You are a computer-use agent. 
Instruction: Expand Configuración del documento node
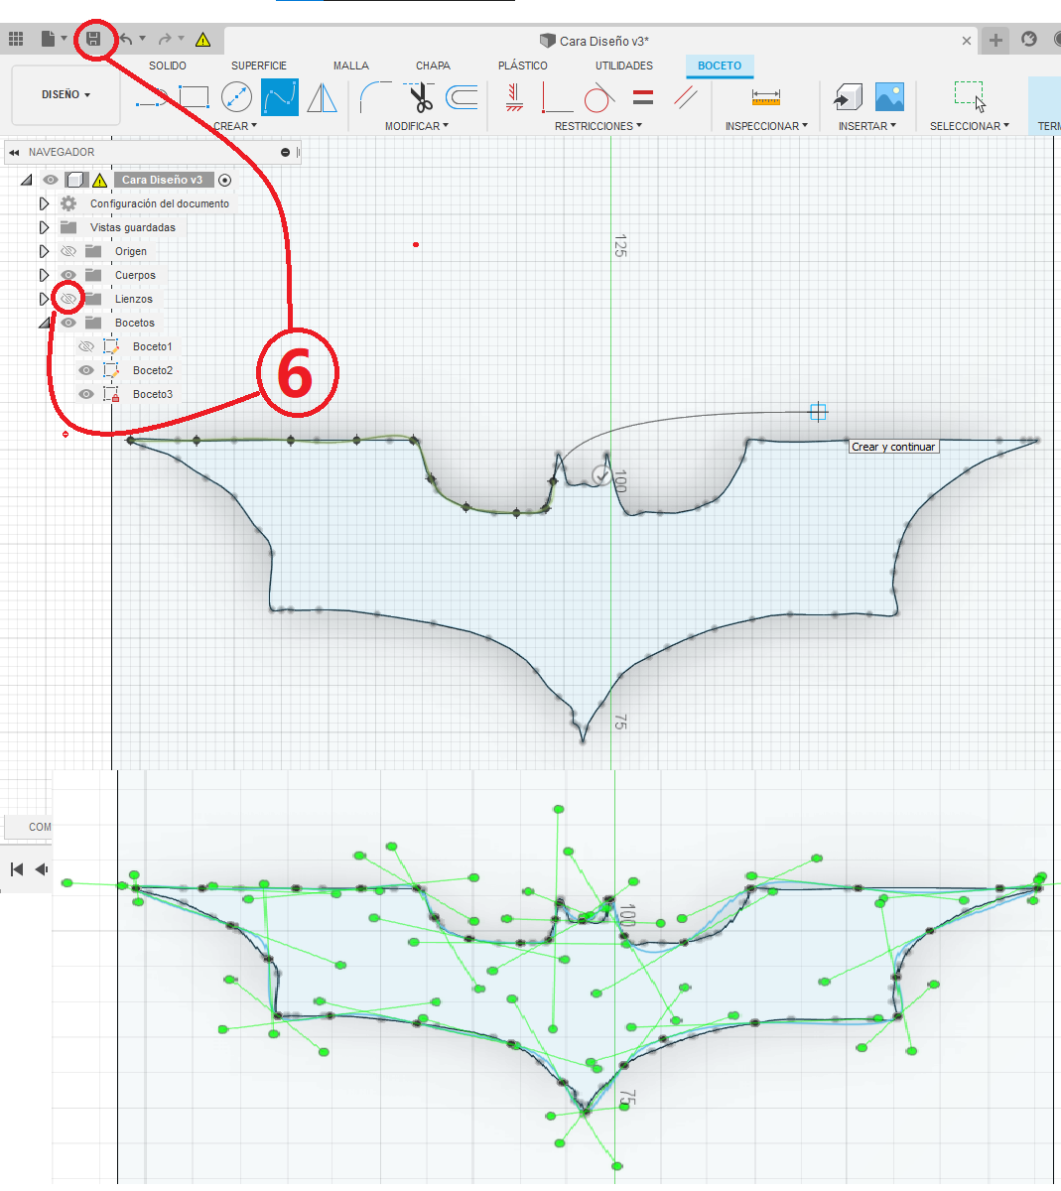pyautogui.click(x=44, y=203)
